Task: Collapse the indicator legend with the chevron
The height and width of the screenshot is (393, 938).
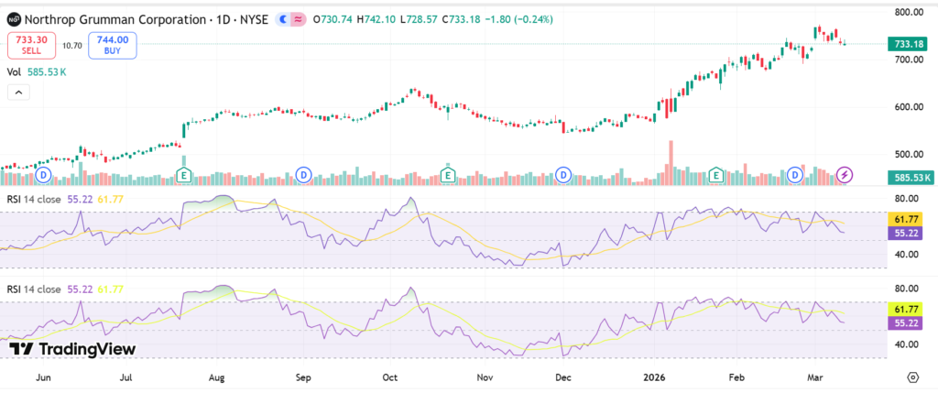Action: [x=17, y=92]
